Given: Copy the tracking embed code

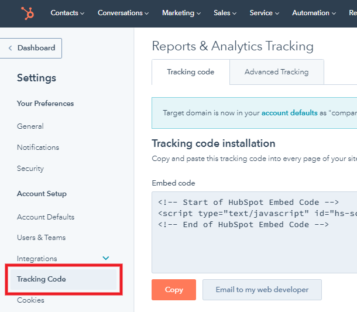Looking at the screenshot, I should coord(174,290).
